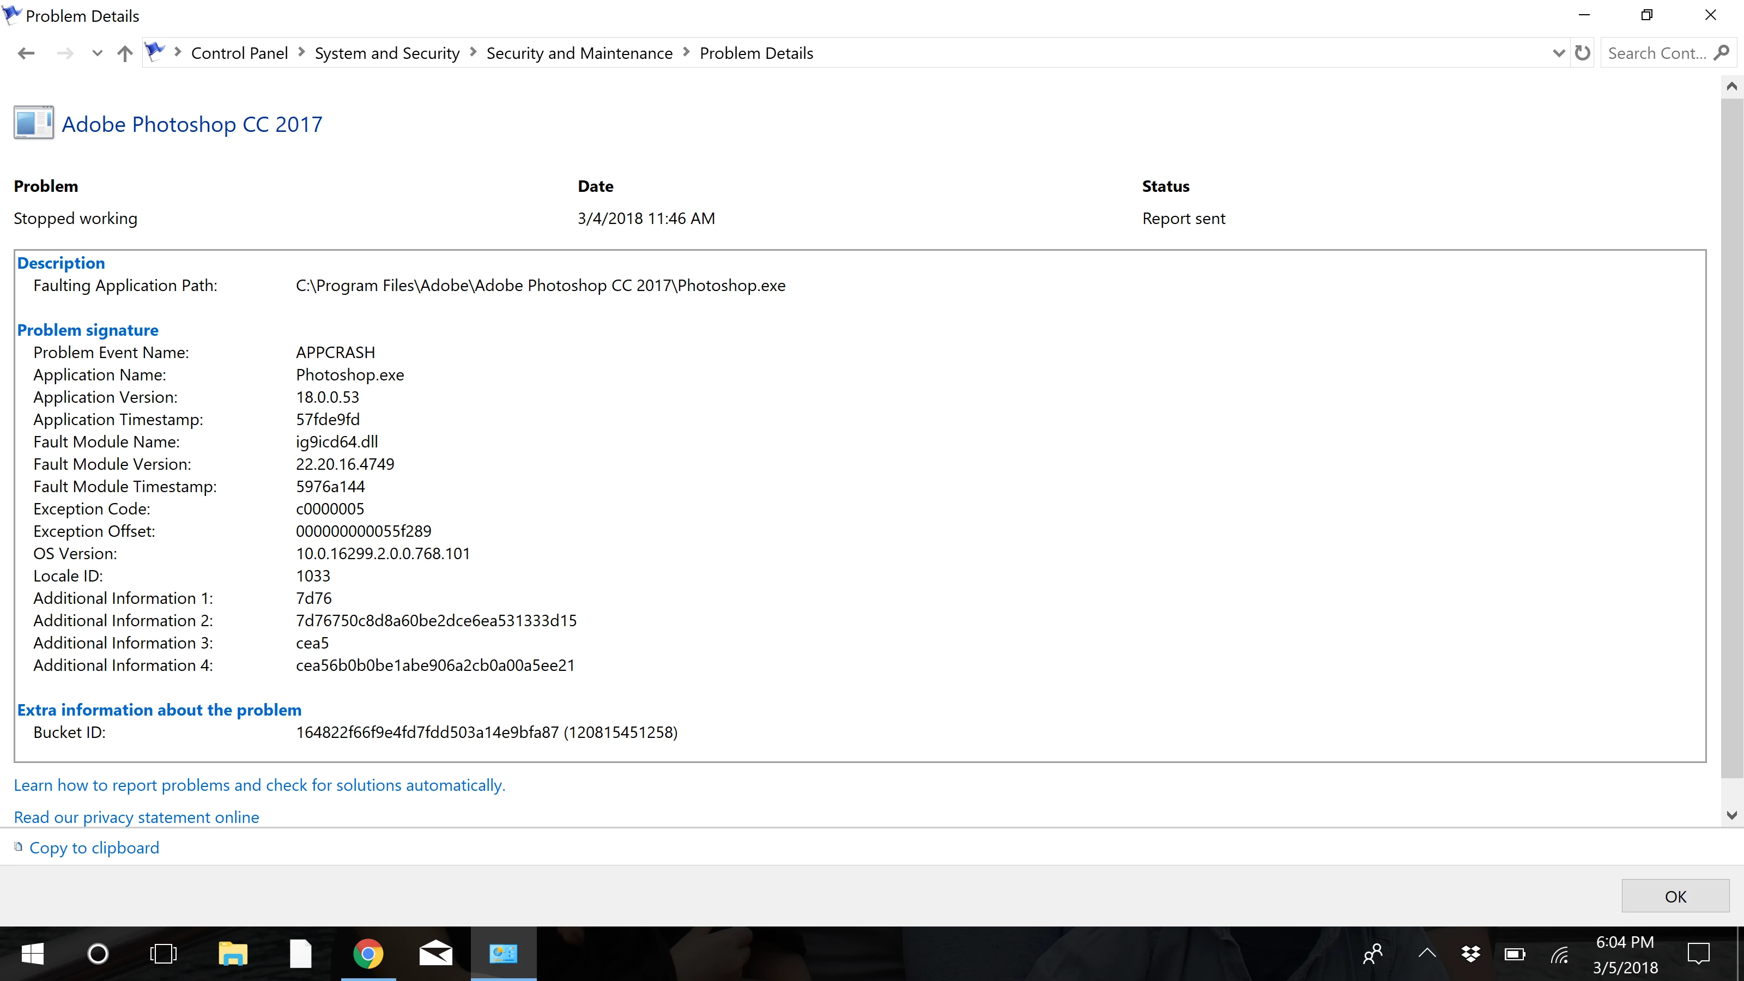Open the Mail app on the taskbar
This screenshot has height=981, width=1744.
(x=435, y=954)
